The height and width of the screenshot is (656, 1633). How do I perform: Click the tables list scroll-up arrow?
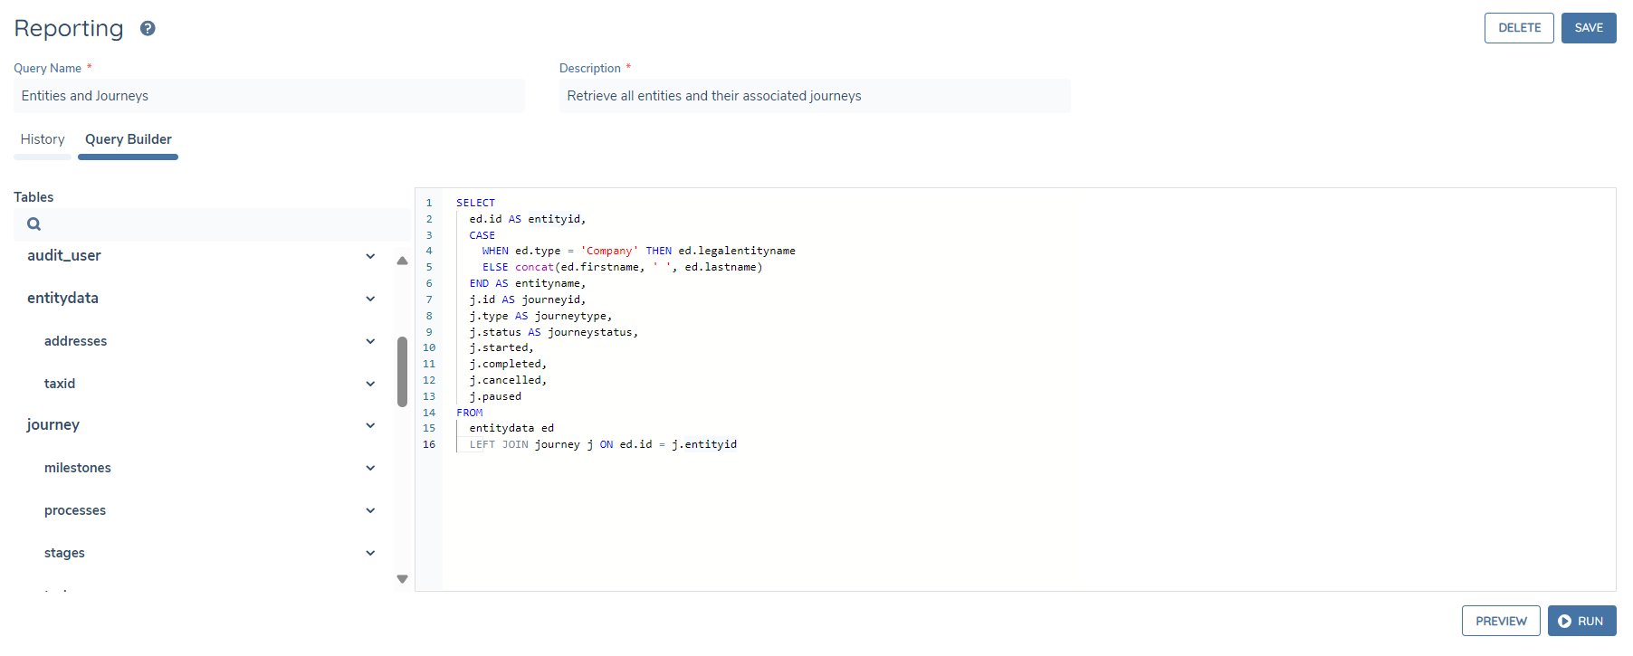(x=402, y=261)
